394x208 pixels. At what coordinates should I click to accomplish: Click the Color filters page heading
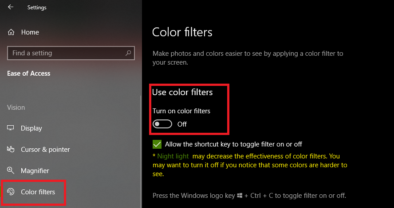(182, 32)
